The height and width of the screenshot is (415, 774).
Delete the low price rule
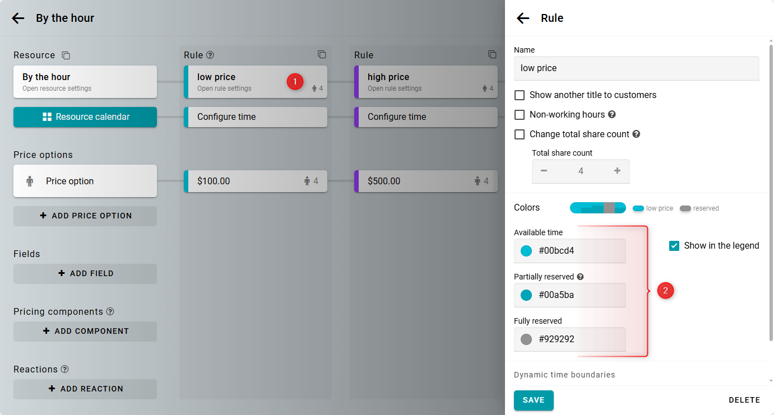click(x=744, y=400)
